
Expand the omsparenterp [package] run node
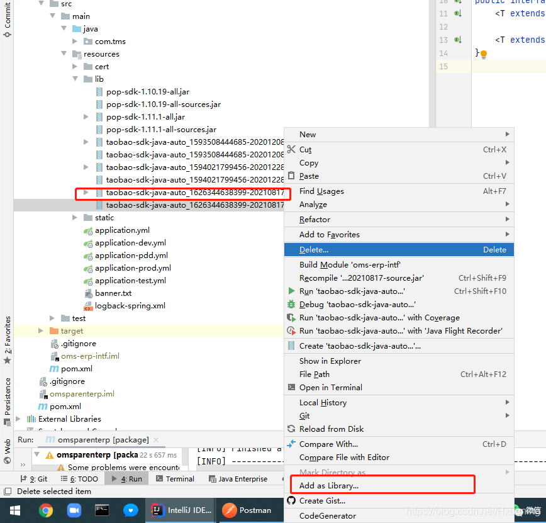37,454
